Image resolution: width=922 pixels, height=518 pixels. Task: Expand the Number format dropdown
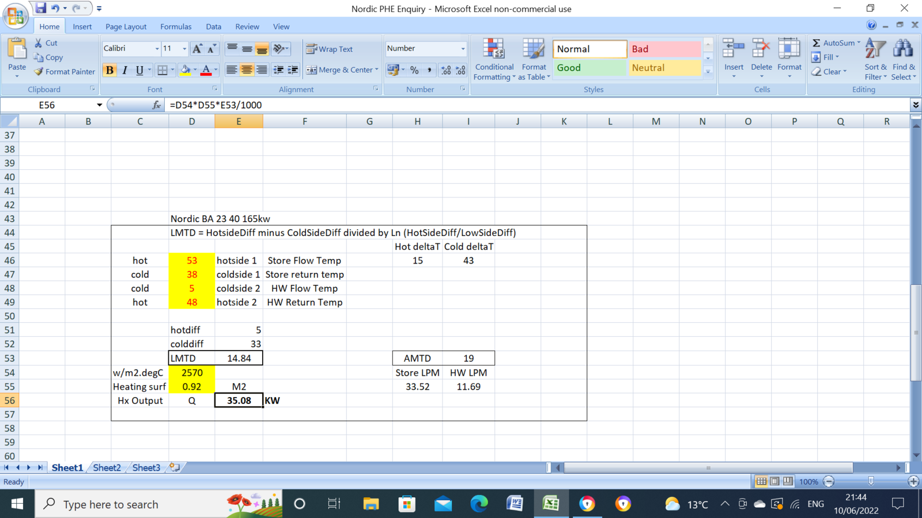click(x=463, y=49)
